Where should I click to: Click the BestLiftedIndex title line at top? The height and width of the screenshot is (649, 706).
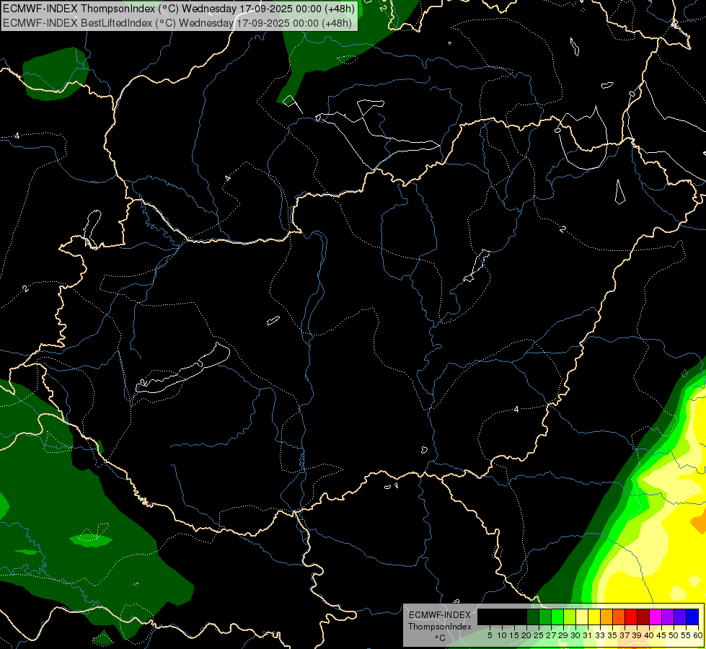coord(177,22)
